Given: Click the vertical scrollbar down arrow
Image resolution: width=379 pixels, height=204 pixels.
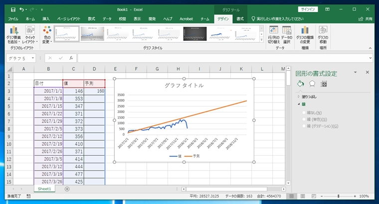Looking at the screenshot, I should [x=288, y=183].
